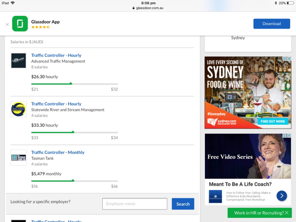The image size is (296, 222).
Task: Click Find Out More on Sydney ad
Action: click(x=273, y=121)
